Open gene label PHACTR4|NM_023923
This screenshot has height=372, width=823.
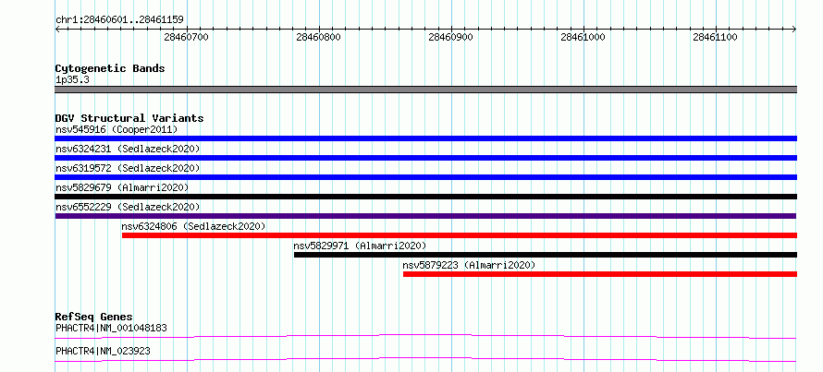click(x=103, y=351)
